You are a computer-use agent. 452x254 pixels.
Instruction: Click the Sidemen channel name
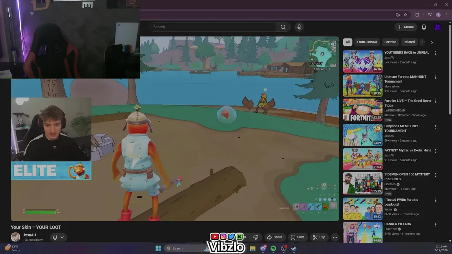point(390,184)
